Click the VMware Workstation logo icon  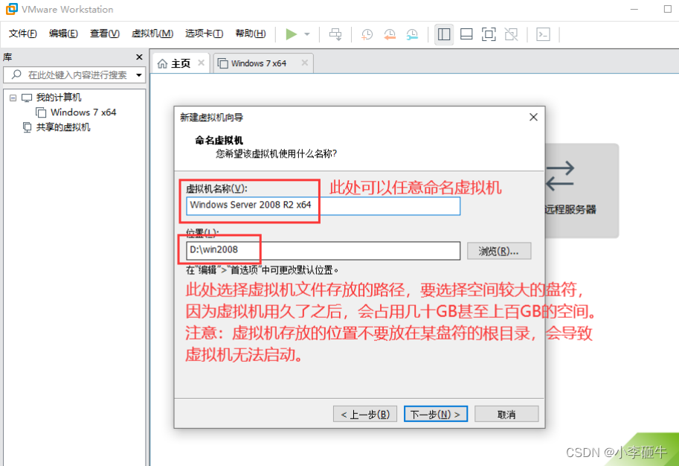point(12,9)
